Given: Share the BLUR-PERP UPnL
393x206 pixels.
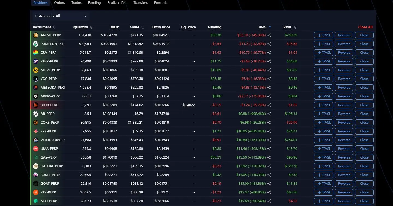Looking at the screenshot, I should [x=269, y=105].
